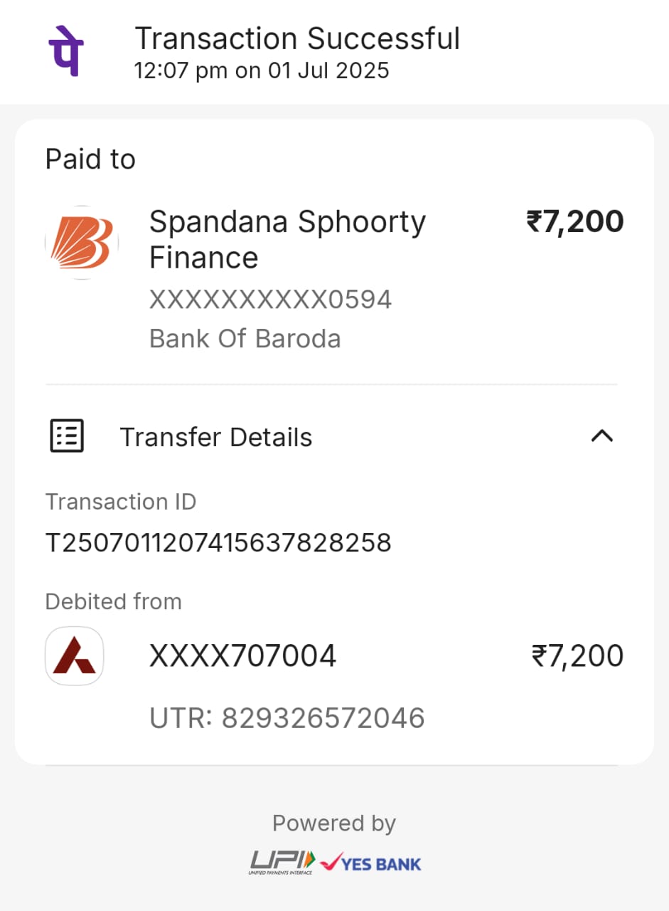The image size is (669, 911).
Task: Click the Transfer Details list icon
Action: [67, 436]
